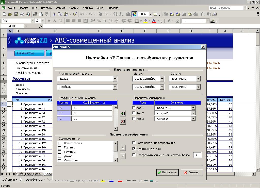Create a new workbook with the New icon
The height and width of the screenshot is (188, 260).
[5, 14]
